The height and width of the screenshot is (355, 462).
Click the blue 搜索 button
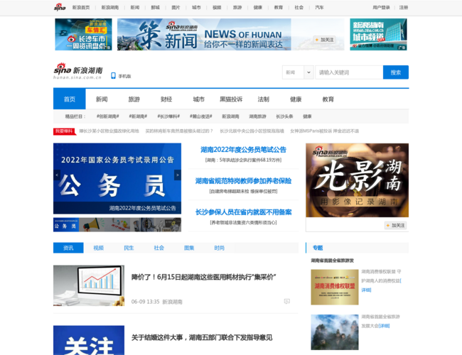pyautogui.click(x=396, y=72)
